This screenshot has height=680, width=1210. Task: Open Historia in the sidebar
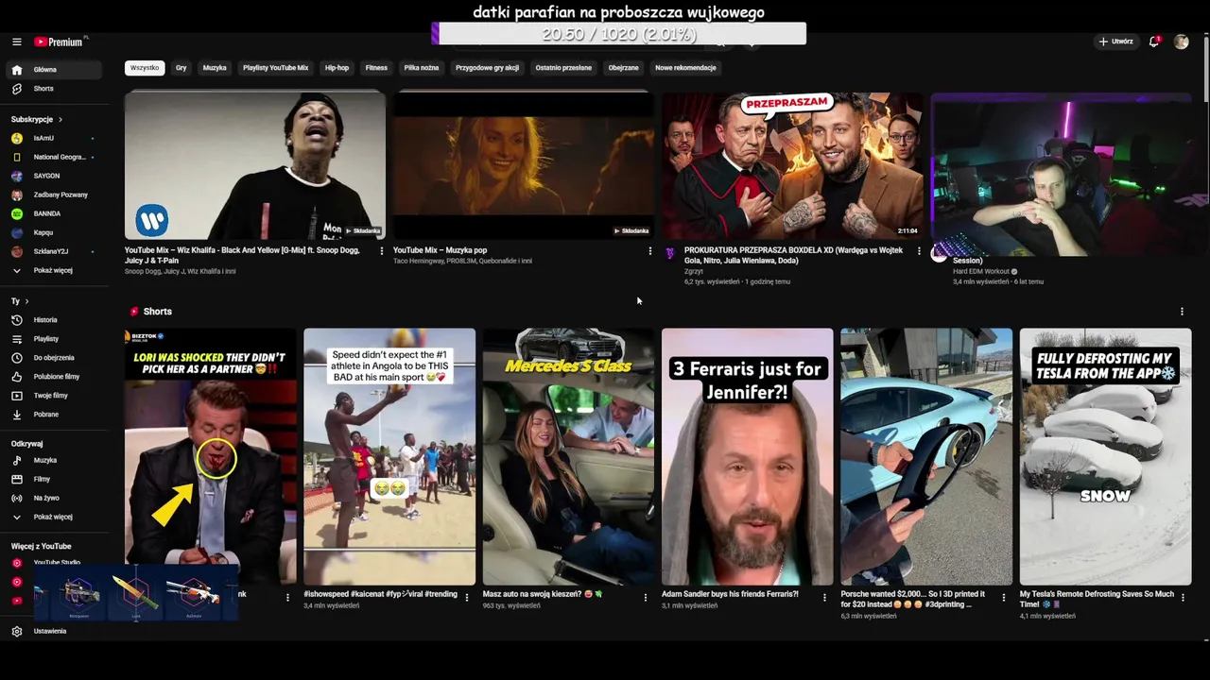tap(56, 320)
